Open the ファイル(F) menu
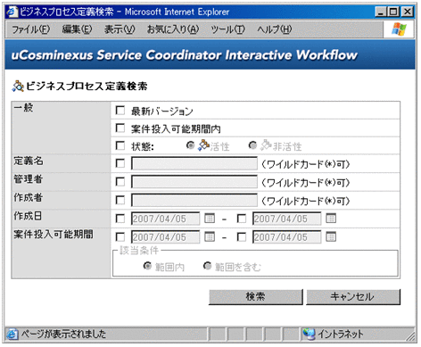 (30, 29)
